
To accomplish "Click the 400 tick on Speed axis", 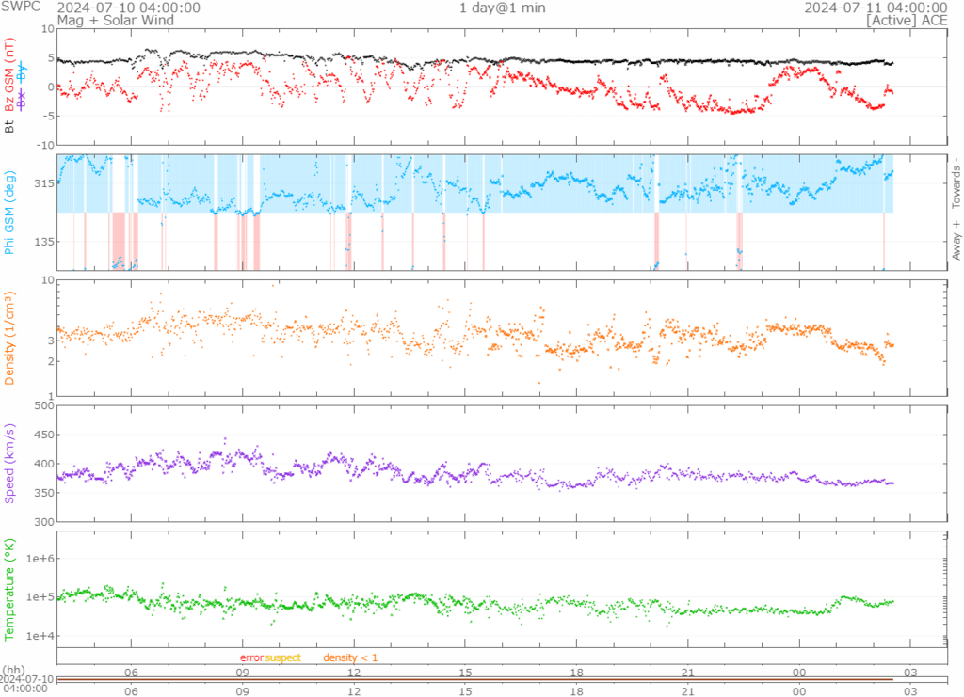I will click(44, 464).
